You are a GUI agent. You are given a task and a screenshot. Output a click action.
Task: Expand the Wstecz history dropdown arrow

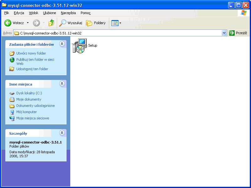[28, 23]
